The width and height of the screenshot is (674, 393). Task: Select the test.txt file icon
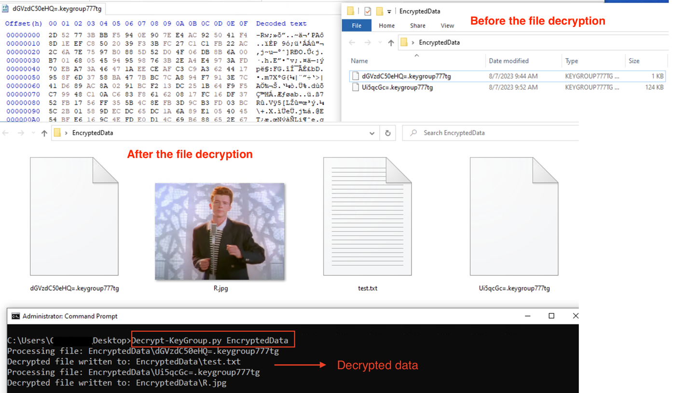367,217
